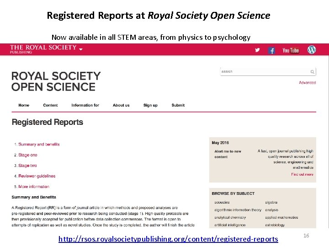Browse the astrobiology subject
The height and width of the screenshot is (247, 329).
click(x=275, y=225)
